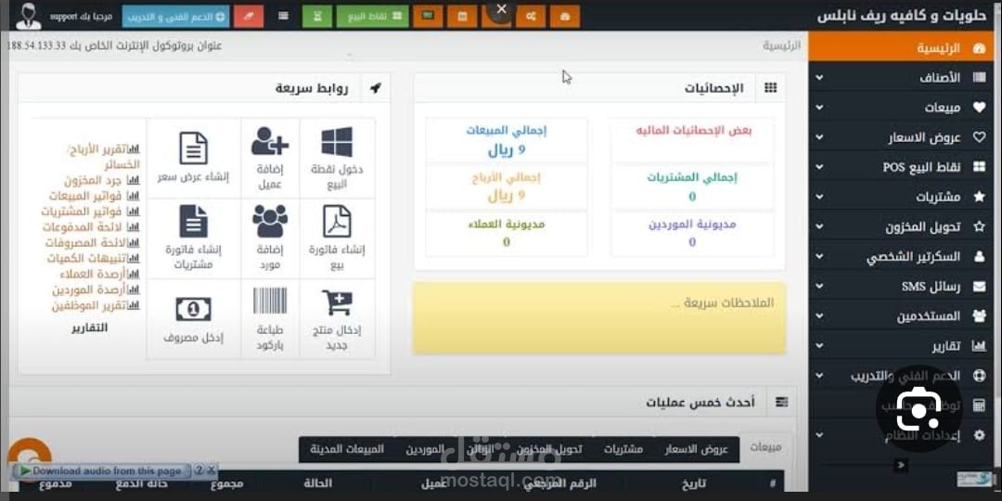Viewport: 1002px width, 501px height.
Task: Click the green نقاط البيع toolbar button
Action: coord(373,17)
